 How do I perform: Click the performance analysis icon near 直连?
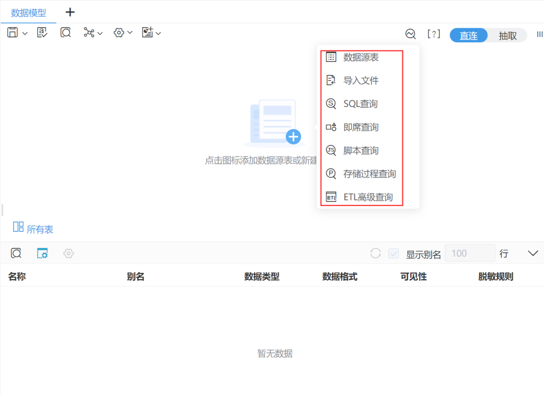[410, 34]
